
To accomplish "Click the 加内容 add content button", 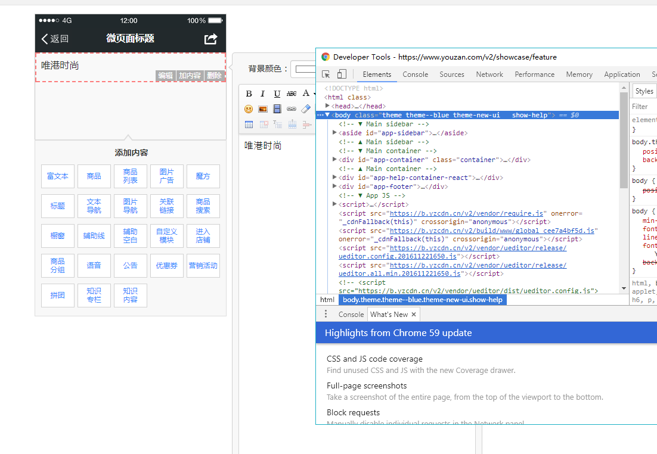I will (190, 76).
